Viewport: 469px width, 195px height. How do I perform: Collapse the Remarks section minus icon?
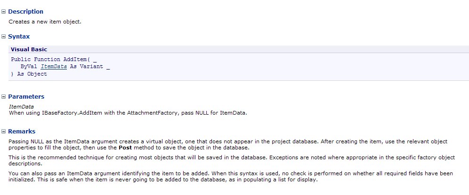(x=4, y=132)
